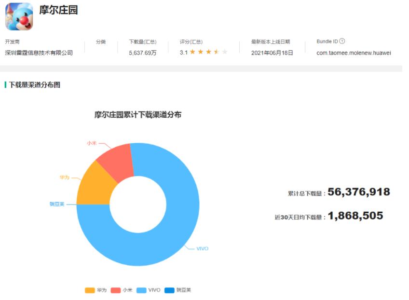Click the third gold rating star
409x300 pixels.
pyautogui.click(x=208, y=51)
